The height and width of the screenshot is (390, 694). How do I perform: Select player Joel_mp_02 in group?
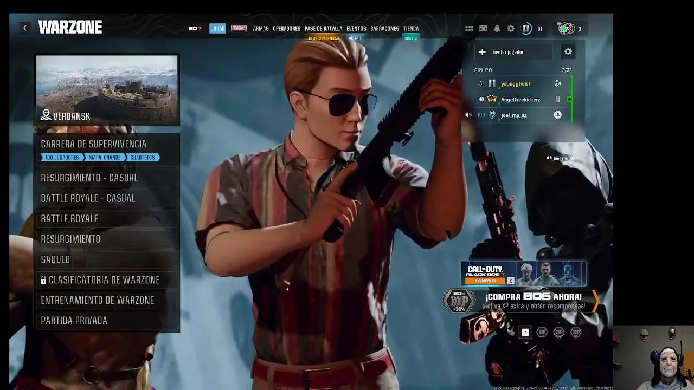click(x=513, y=115)
